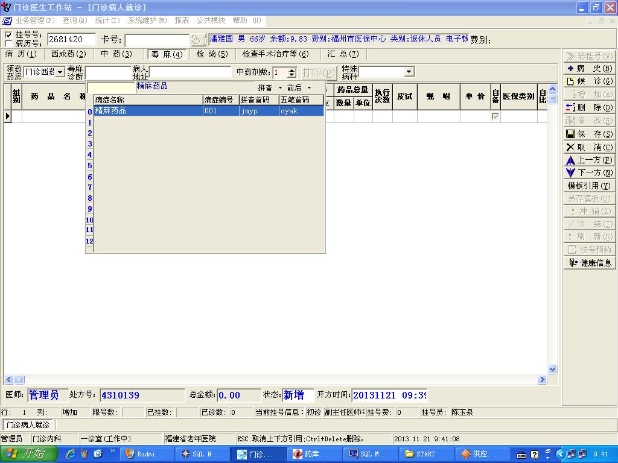618x463 pixels.
Task: Click the 皮试 column header
Action: click(405, 96)
